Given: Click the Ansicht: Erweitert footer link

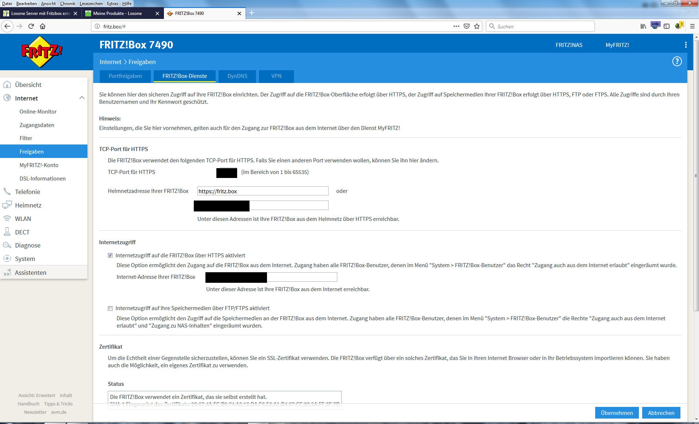Looking at the screenshot, I should [x=36, y=395].
